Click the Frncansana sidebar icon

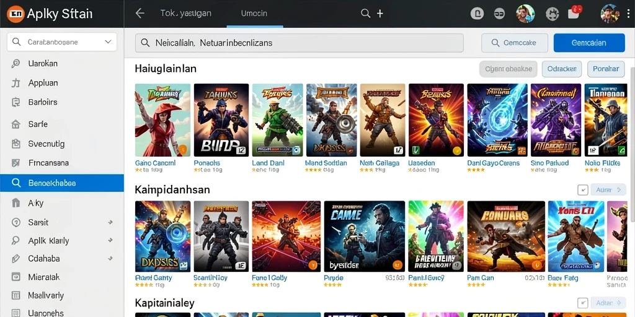[16, 163]
